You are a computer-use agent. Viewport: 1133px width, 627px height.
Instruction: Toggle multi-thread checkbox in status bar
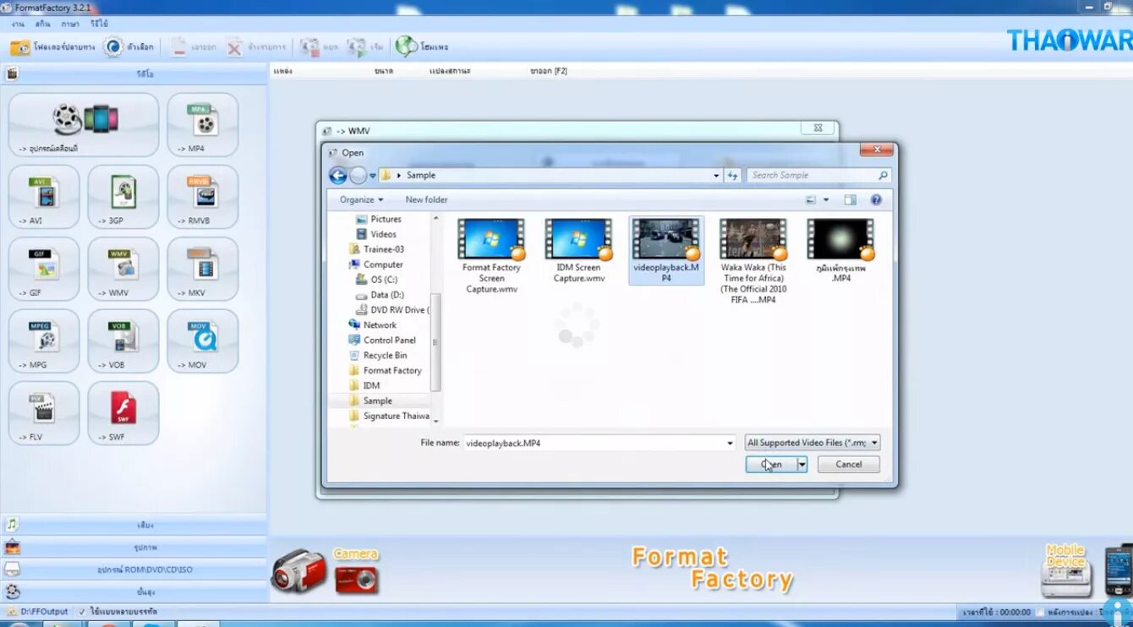(82, 611)
